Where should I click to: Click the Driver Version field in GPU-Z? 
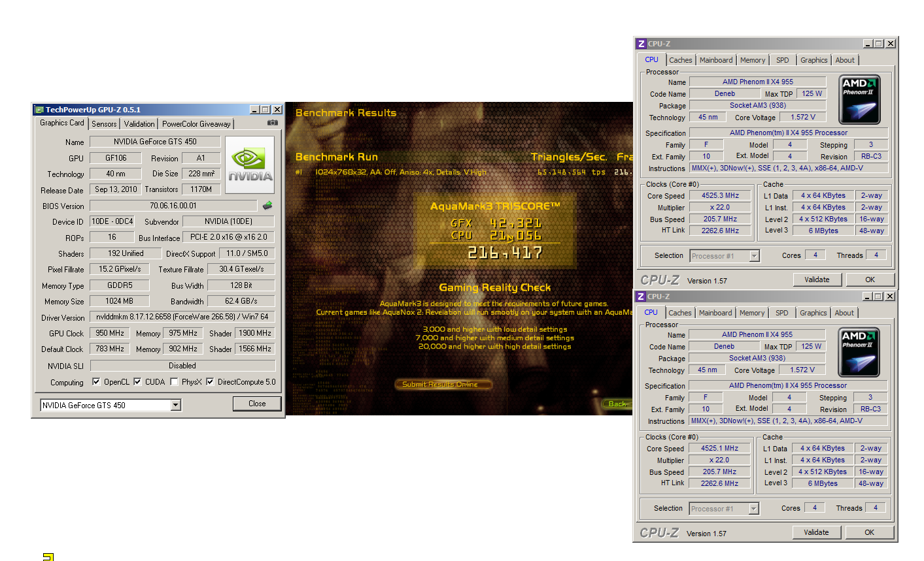point(182,317)
